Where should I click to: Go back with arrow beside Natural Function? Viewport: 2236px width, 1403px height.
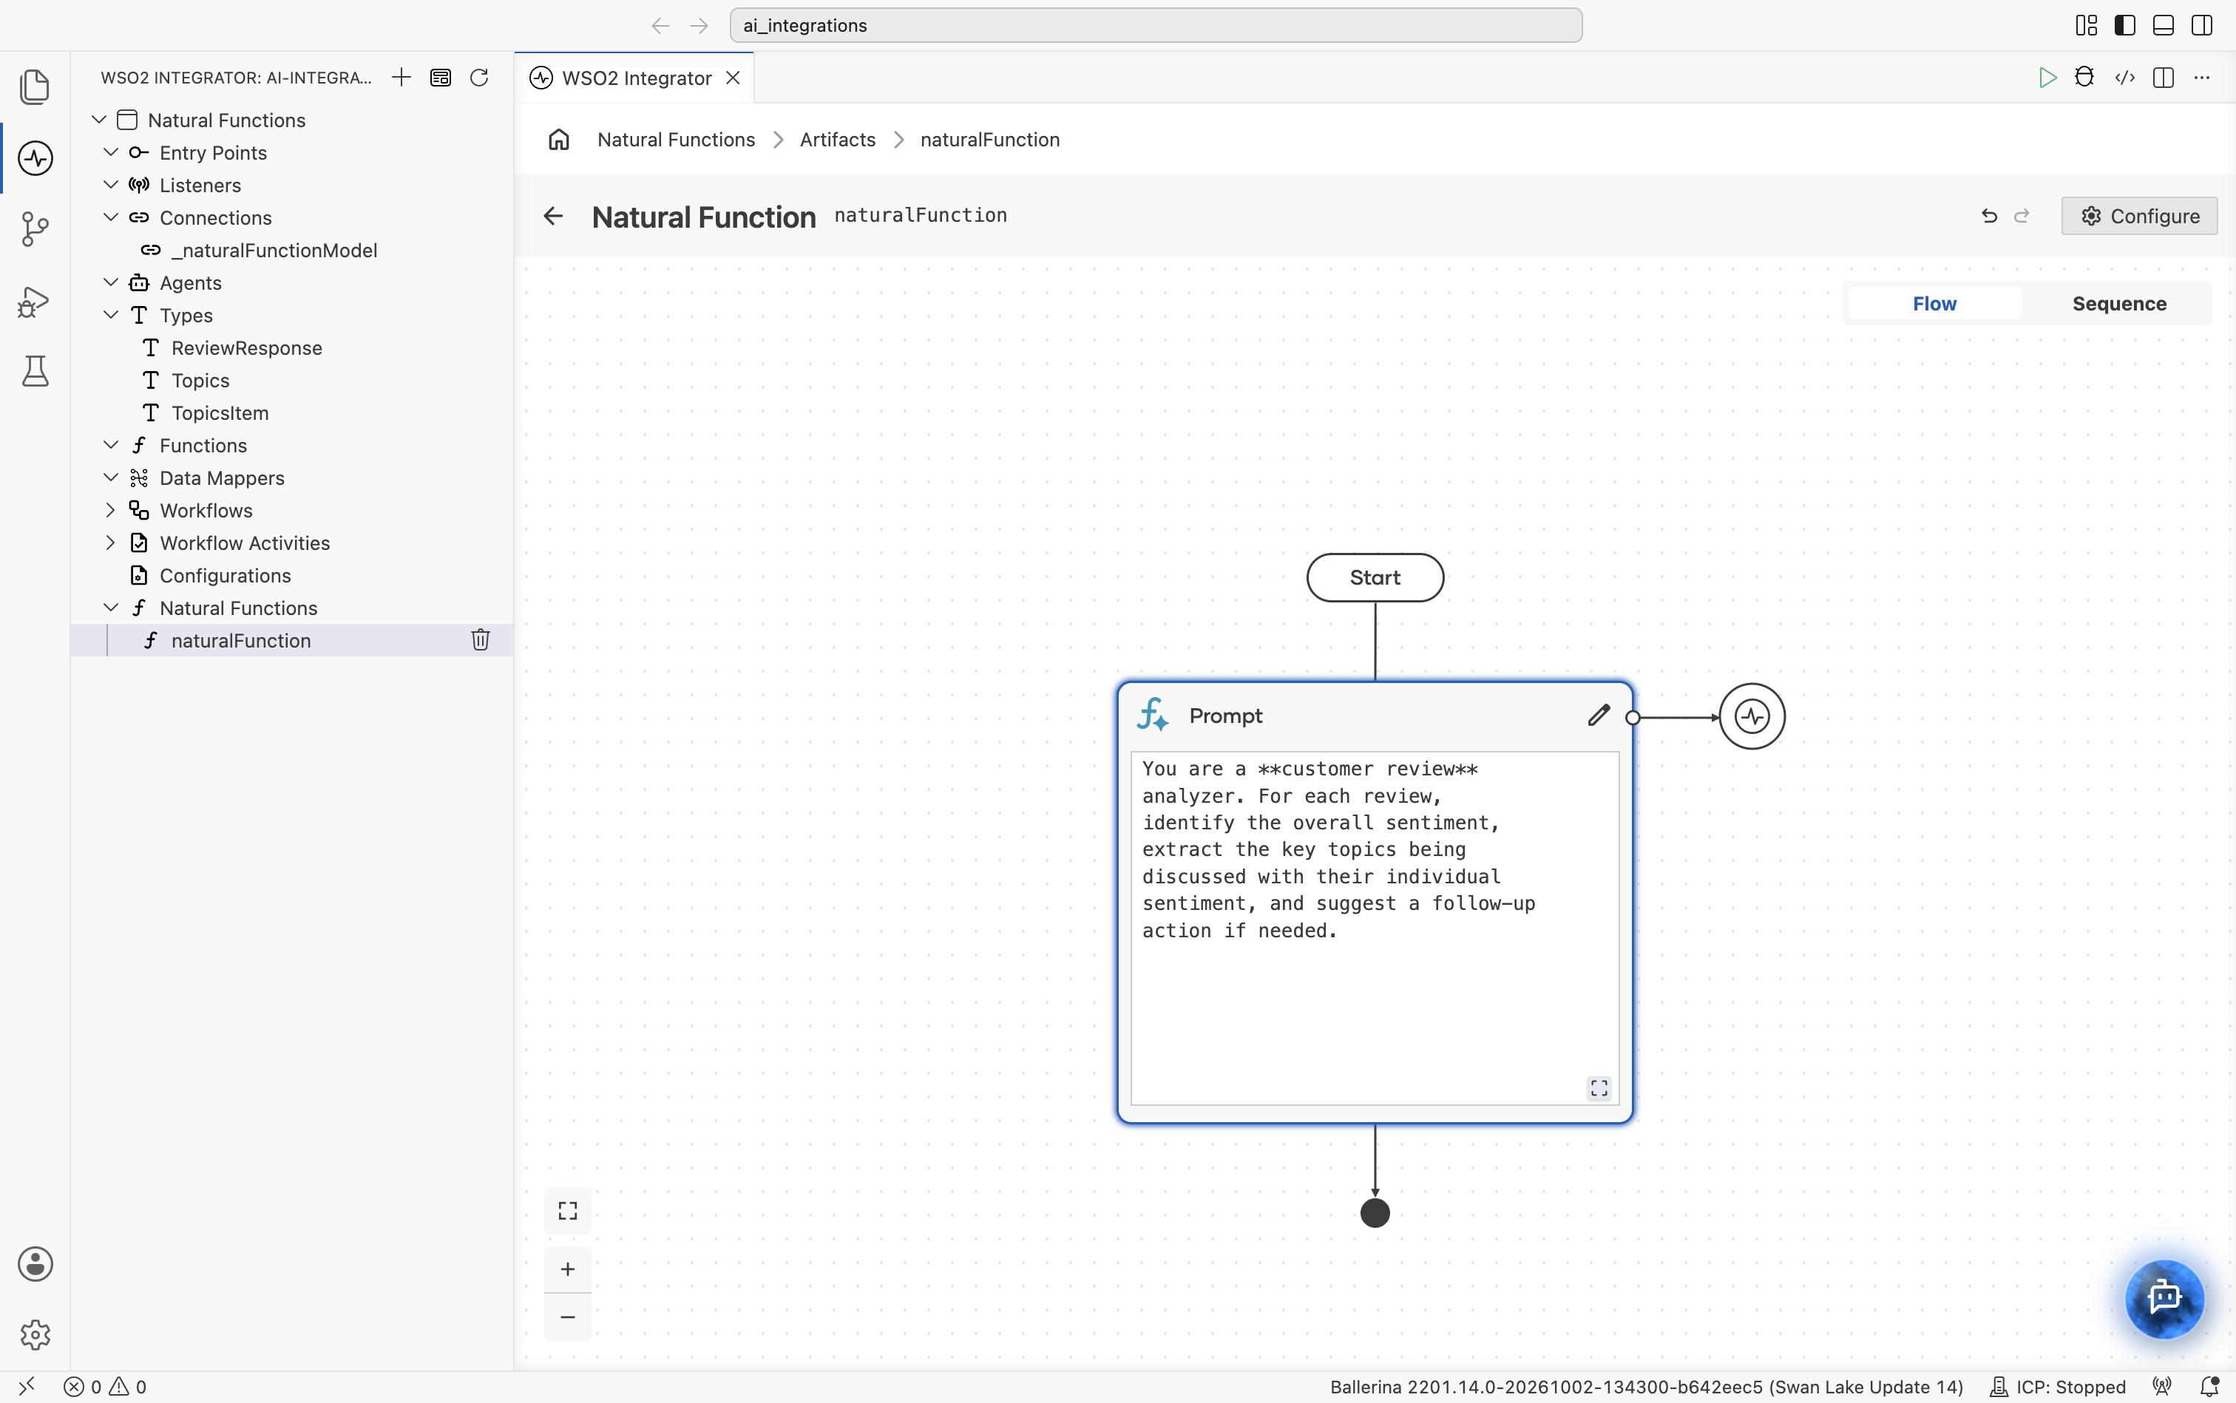pyautogui.click(x=553, y=216)
